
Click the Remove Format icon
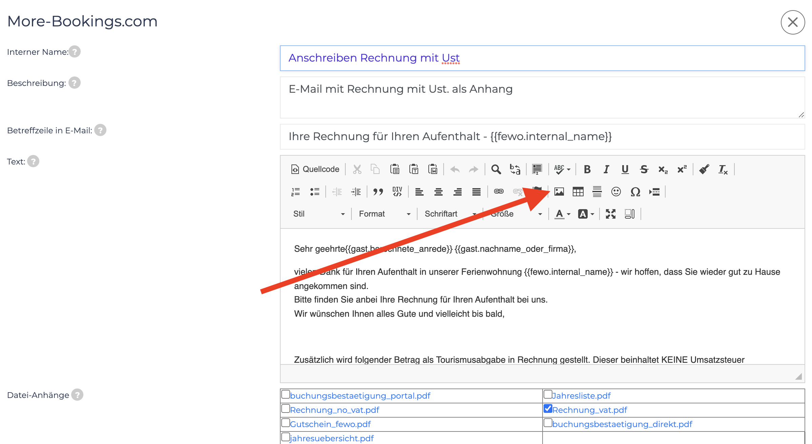coord(723,169)
